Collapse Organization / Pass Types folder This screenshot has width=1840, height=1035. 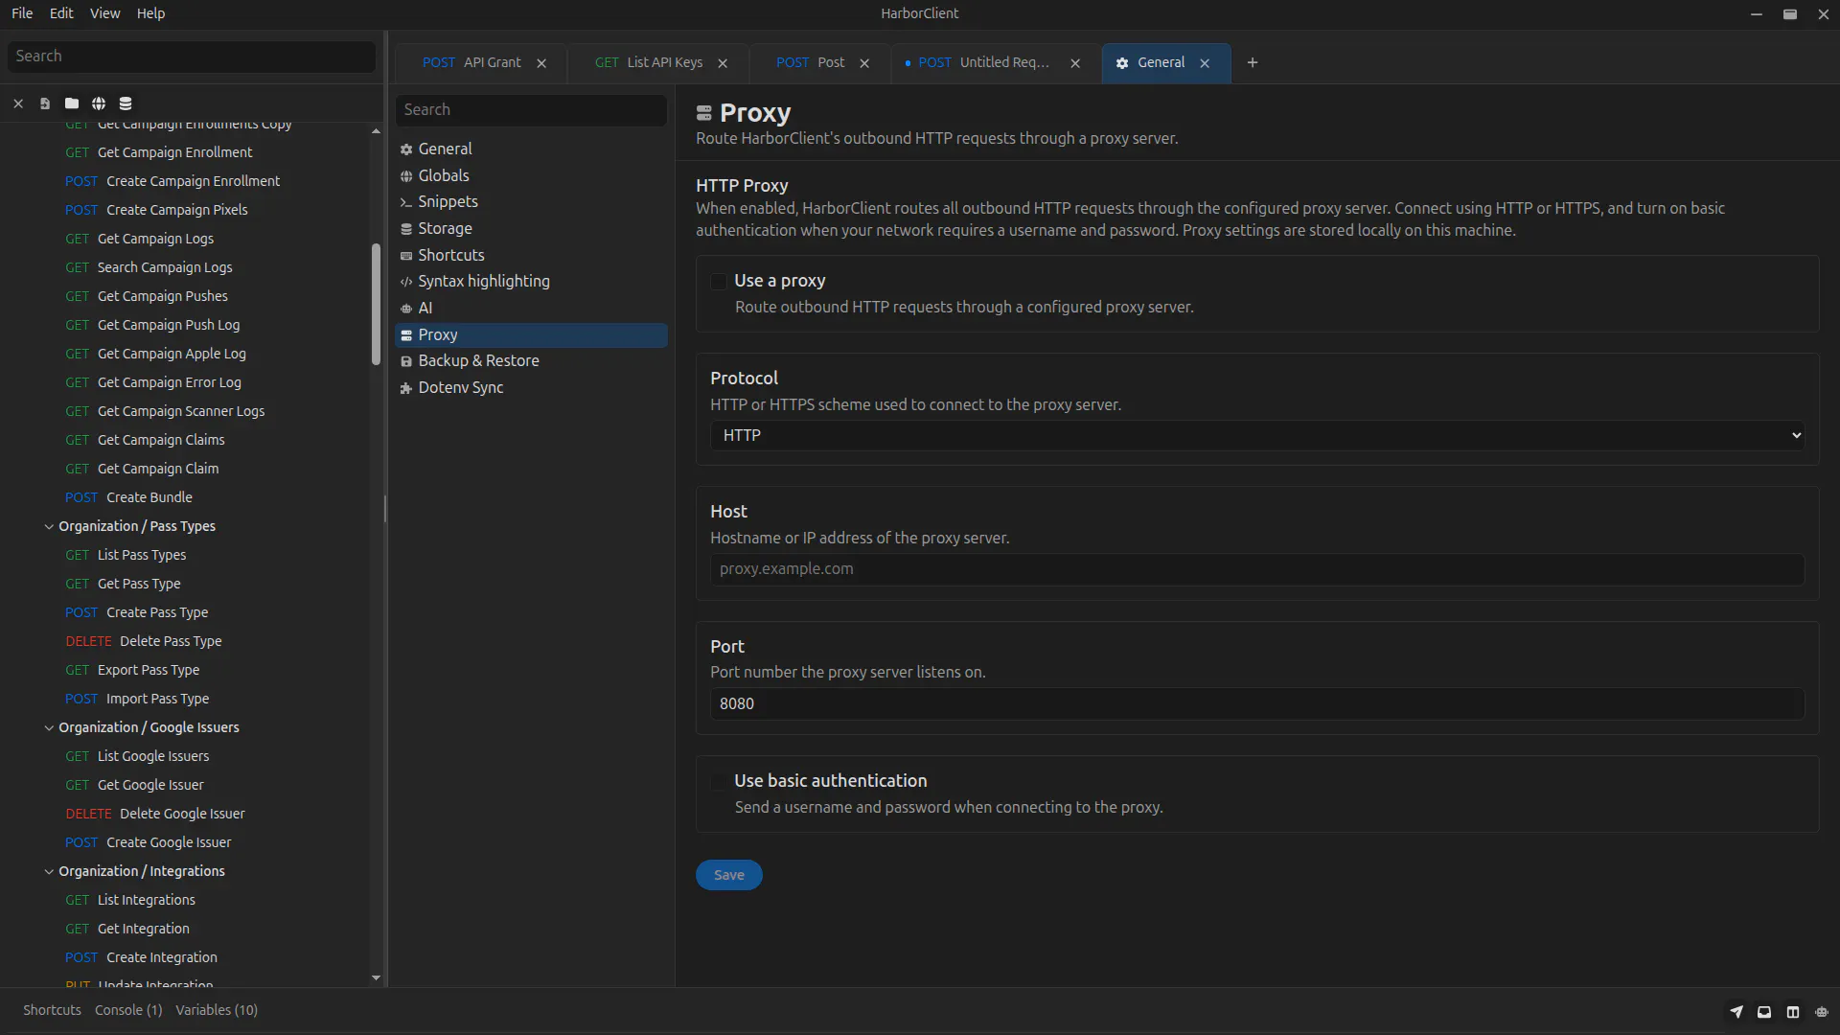pos(49,526)
